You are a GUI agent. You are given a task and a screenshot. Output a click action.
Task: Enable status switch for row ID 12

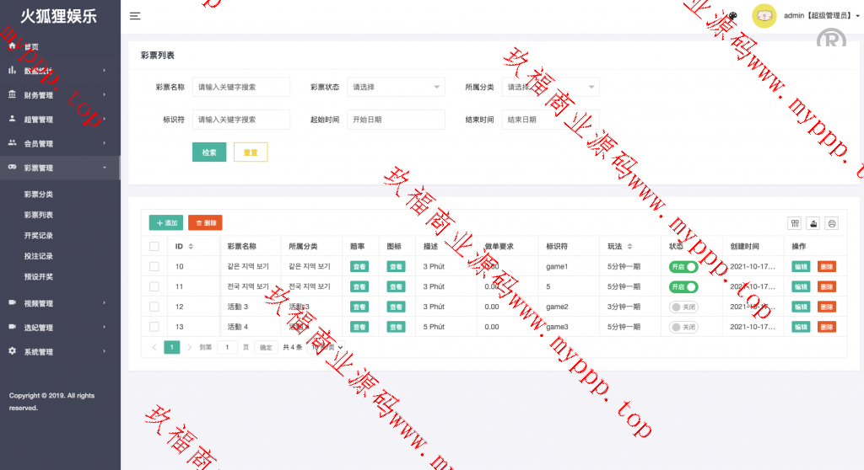click(683, 307)
